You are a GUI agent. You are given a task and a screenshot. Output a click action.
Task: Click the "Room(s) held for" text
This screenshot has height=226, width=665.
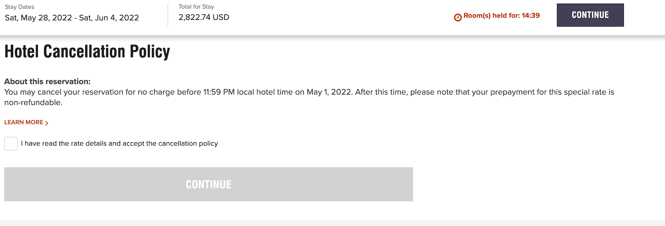[x=492, y=16]
